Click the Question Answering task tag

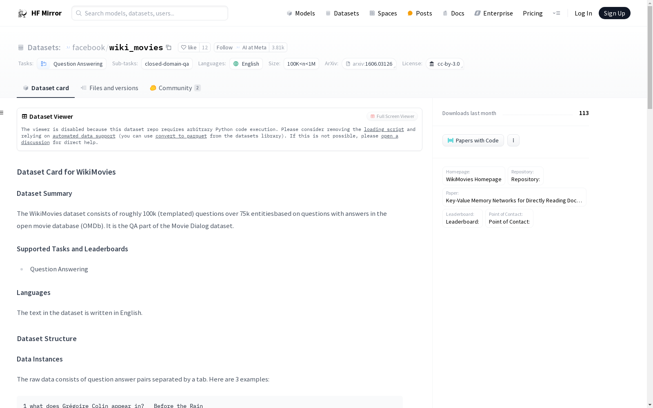71,64
